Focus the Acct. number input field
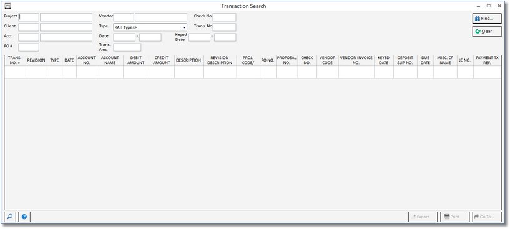510x229 pixels. pos(29,37)
